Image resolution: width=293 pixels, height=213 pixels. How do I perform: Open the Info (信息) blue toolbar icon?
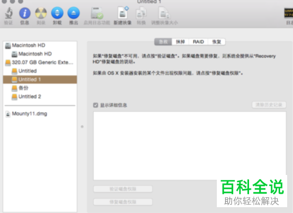point(25,13)
